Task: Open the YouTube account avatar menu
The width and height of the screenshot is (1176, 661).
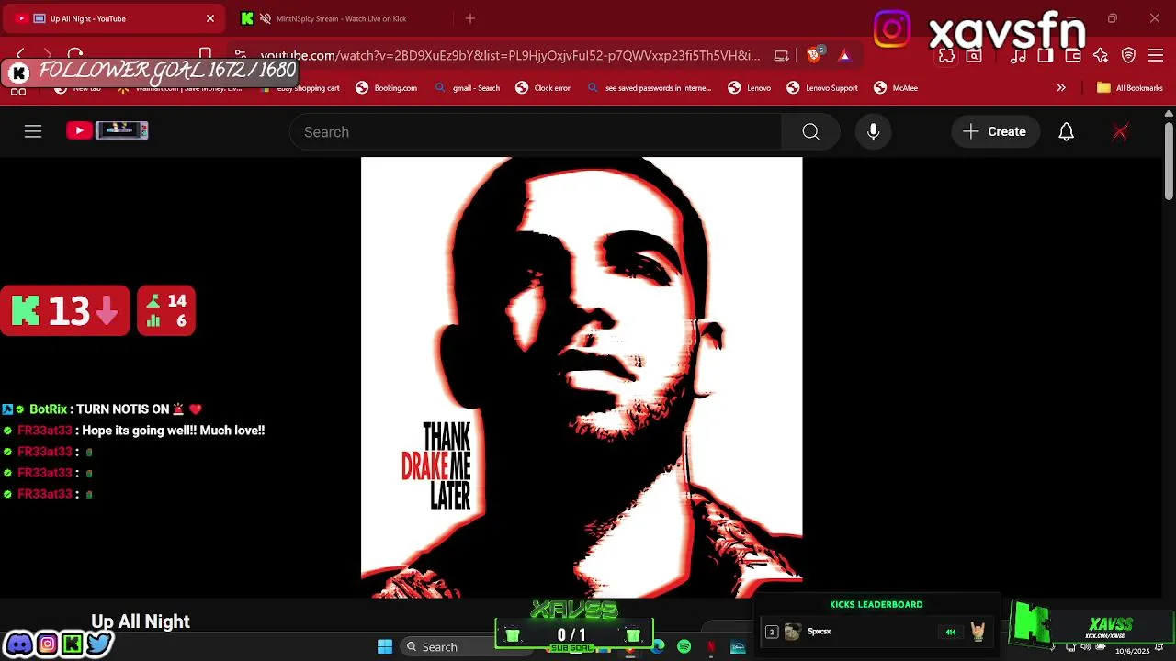Action: pyautogui.click(x=1120, y=131)
